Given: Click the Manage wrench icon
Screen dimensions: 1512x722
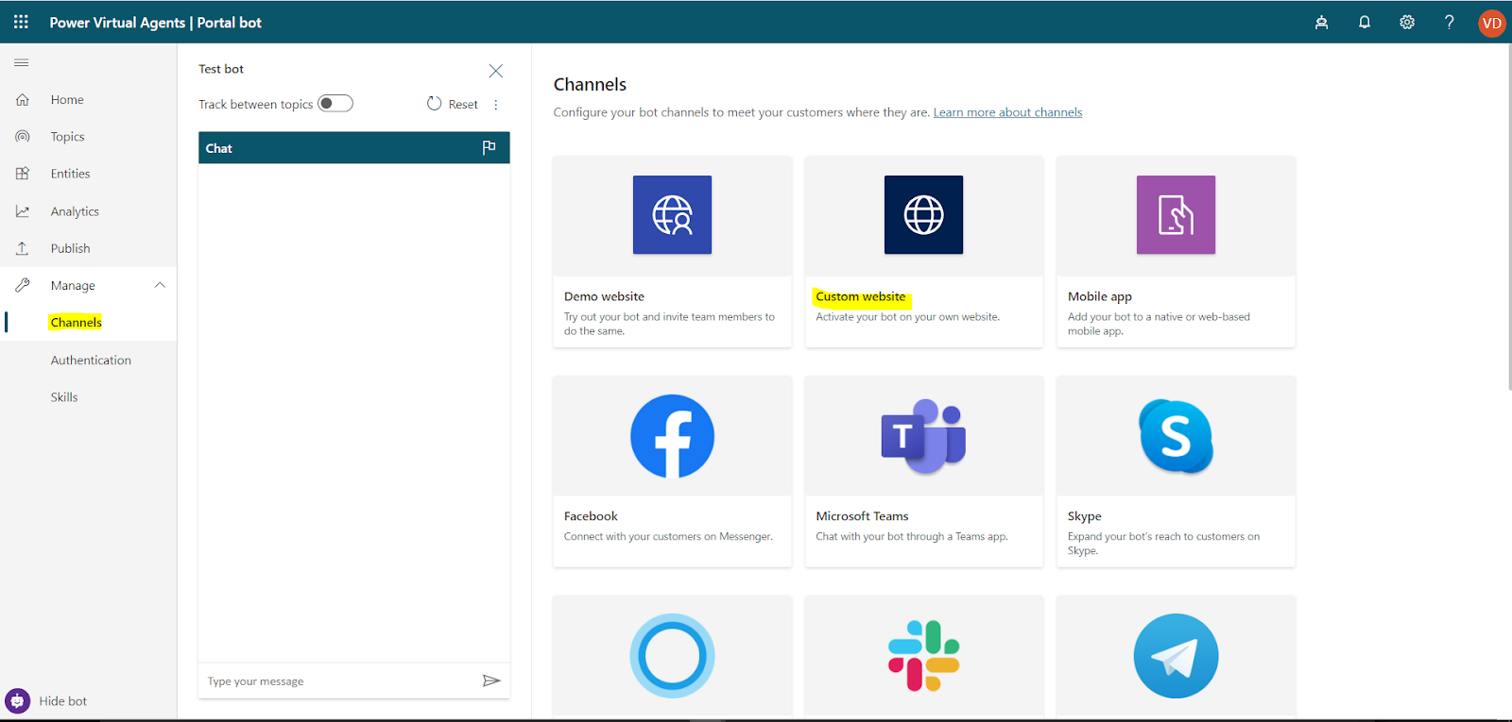Looking at the screenshot, I should (23, 285).
